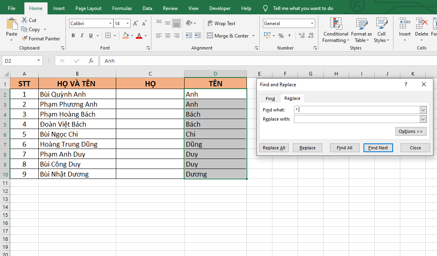Click the Conditional Formatting icon
The image size is (437, 256).
(x=336, y=24)
